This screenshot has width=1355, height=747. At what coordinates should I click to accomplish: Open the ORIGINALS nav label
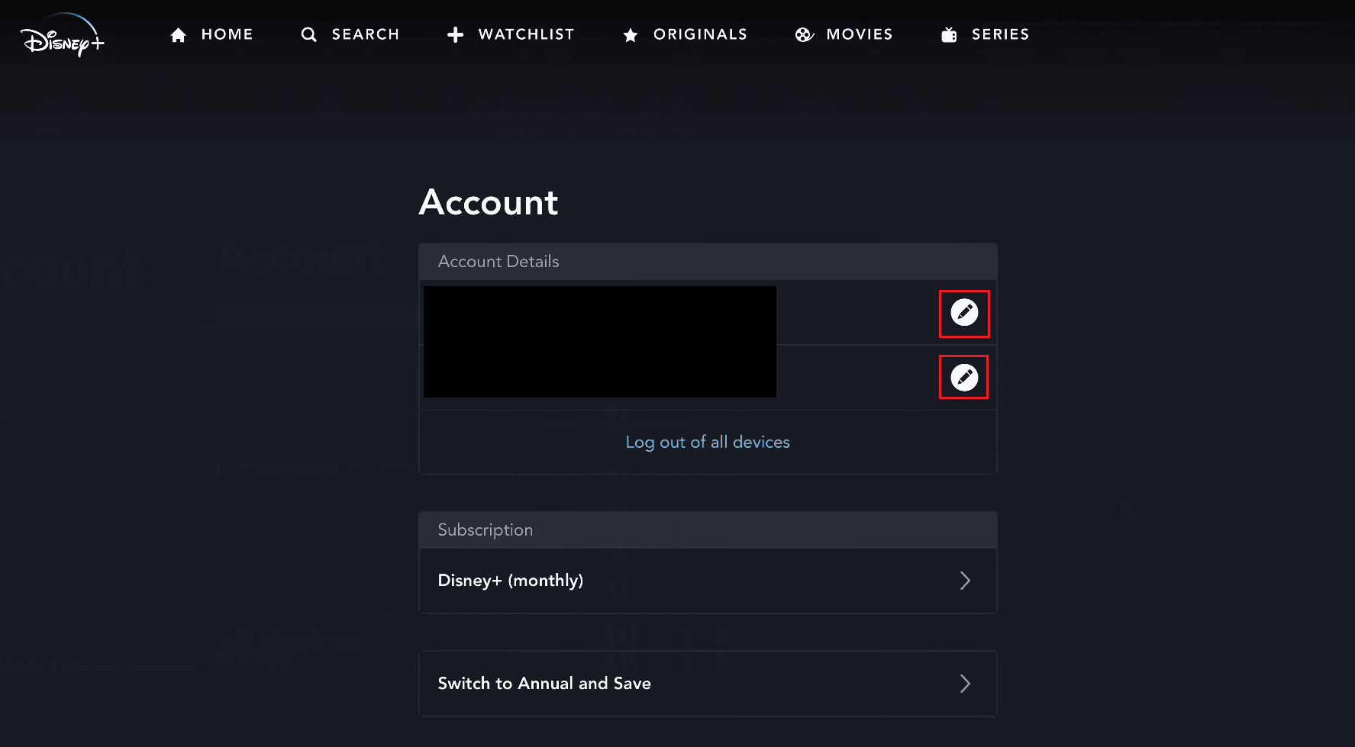pos(700,34)
